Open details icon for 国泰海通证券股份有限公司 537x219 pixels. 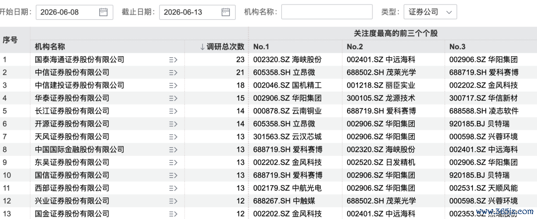point(173,60)
